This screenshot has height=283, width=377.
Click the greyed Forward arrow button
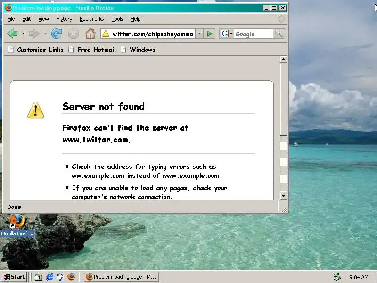[x=34, y=33]
